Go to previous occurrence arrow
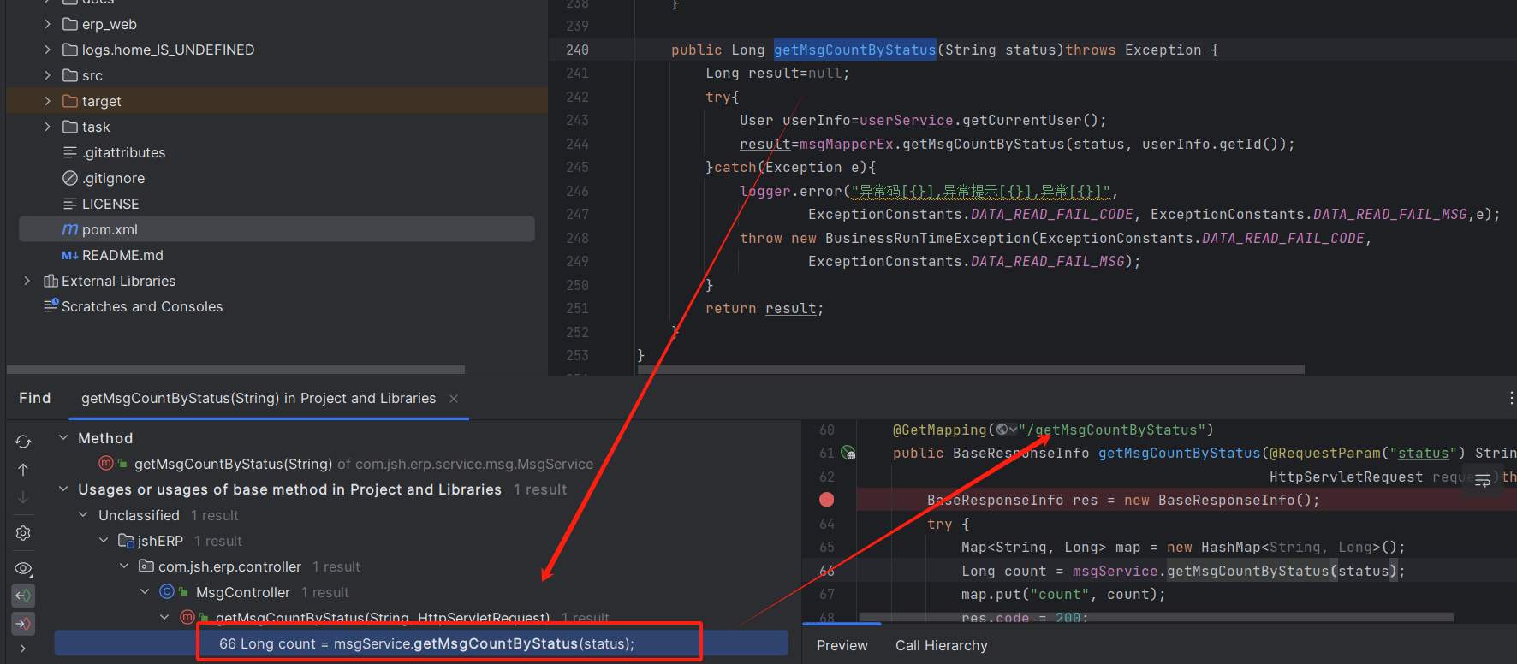The height and width of the screenshot is (664, 1517). (23, 470)
